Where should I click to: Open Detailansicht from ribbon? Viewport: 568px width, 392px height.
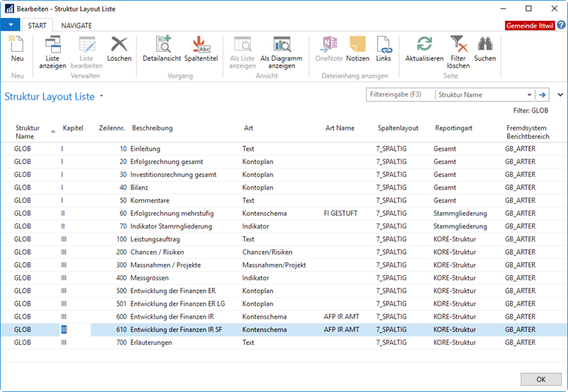162,49
